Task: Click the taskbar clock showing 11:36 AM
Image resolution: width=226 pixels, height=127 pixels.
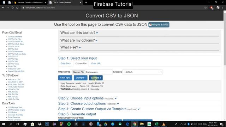Action: (213, 124)
